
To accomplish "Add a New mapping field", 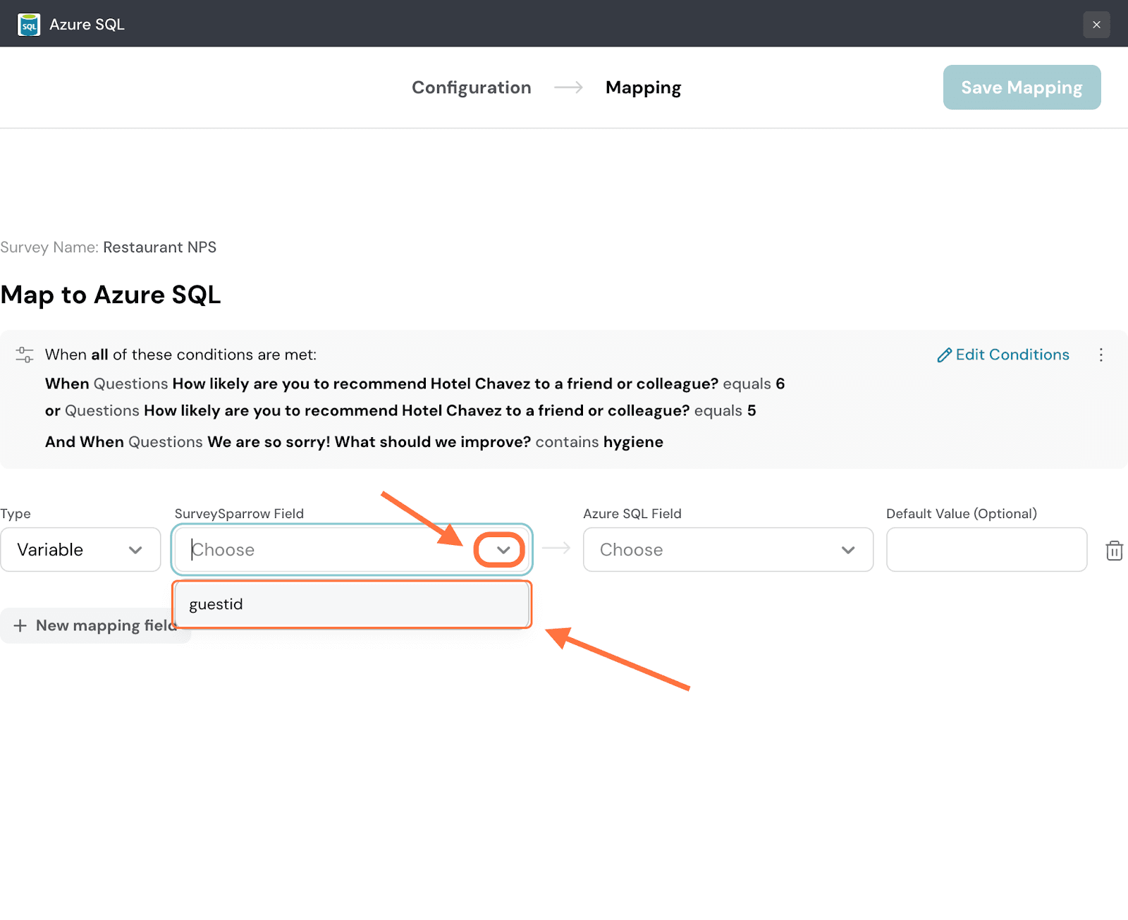I will pos(106,625).
